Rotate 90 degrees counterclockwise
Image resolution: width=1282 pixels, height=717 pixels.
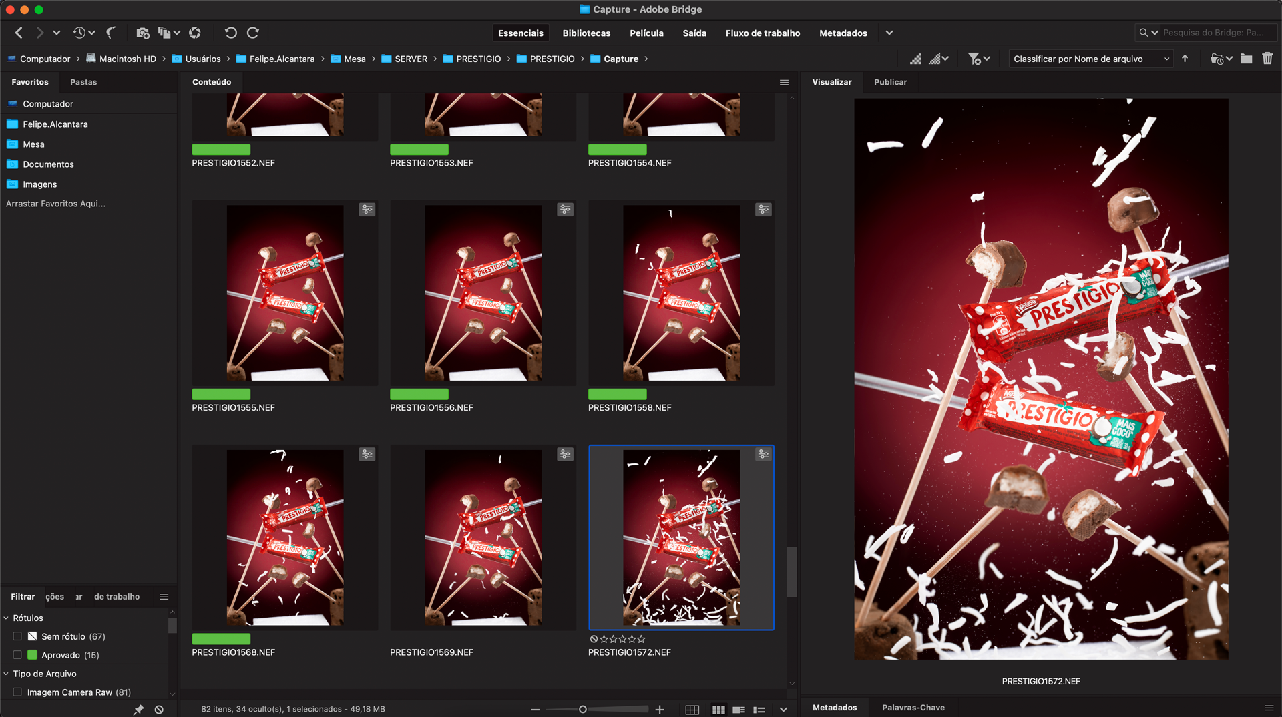[230, 33]
